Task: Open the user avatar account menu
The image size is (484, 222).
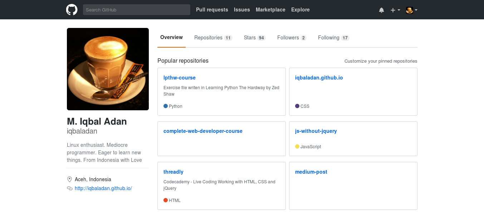Action: (412, 10)
